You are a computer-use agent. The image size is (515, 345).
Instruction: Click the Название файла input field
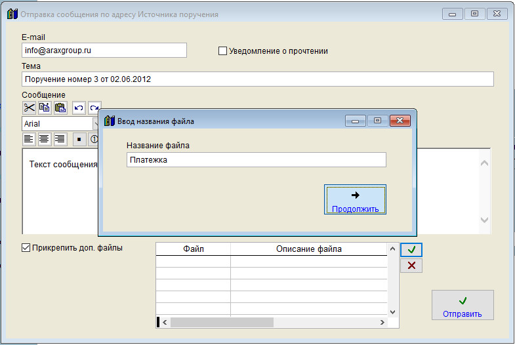click(256, 160)
